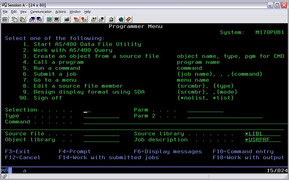Click option 4 Call a program

pos(53,62)
